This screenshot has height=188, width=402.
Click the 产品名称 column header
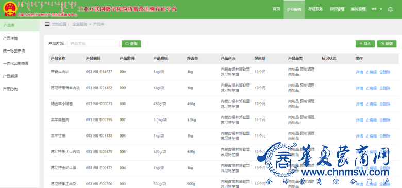58,58
